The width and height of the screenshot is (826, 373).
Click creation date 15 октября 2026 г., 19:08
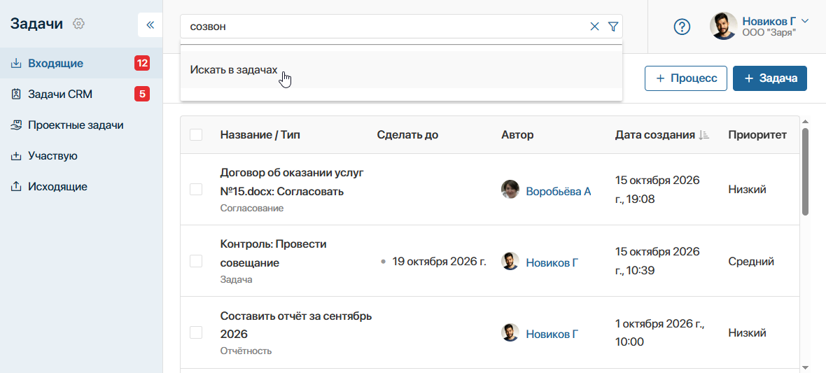[657, 189]
